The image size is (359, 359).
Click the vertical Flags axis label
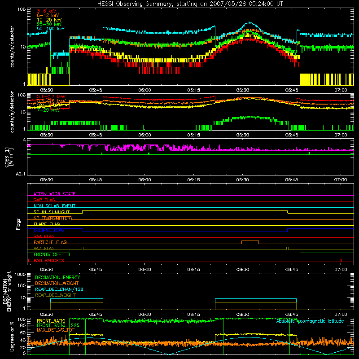[x=18, y=224]
